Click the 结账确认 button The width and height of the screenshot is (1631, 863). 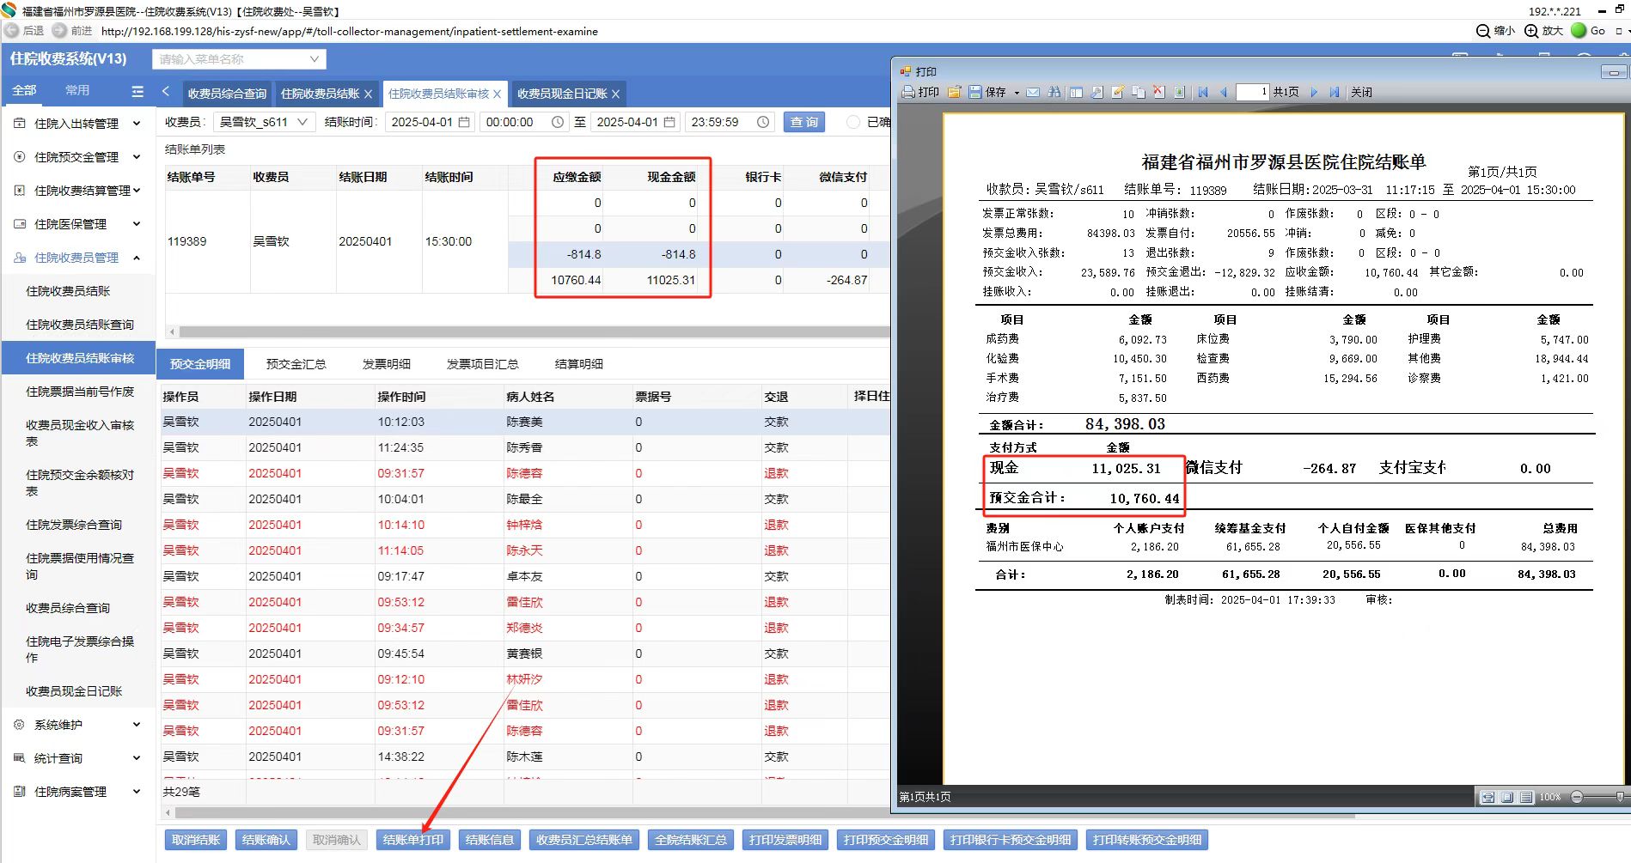coord(266,840)
